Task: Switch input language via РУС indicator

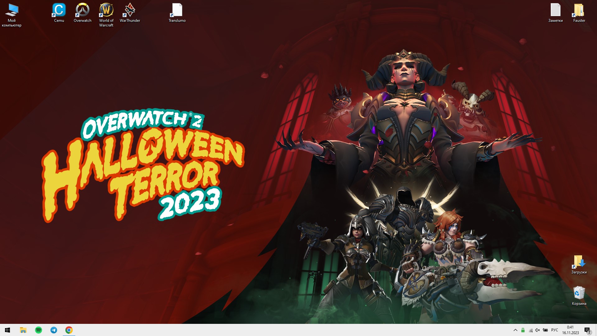Action: tap(554, 330)
